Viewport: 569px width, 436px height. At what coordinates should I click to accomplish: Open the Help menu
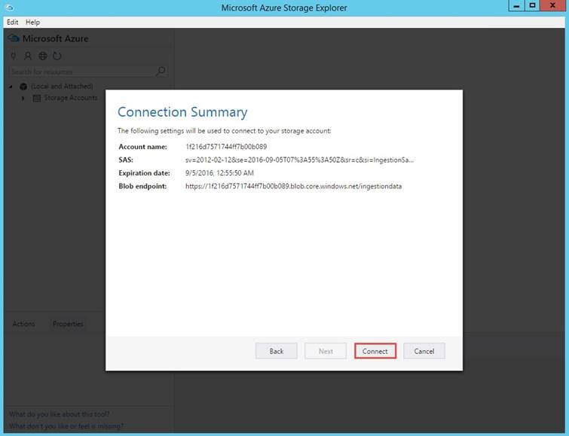[x=32, y=22]
